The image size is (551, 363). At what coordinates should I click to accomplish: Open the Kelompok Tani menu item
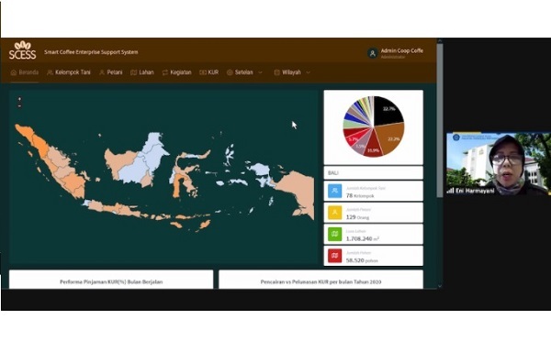coord(69,72)
